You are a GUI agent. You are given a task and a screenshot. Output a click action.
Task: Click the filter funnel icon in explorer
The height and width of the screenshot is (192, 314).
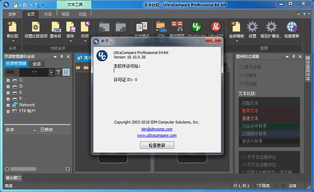coord(58,72)
